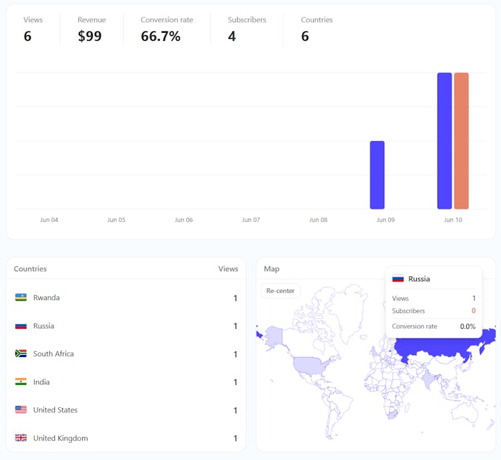Click the orange subscribers bar on Jun 10

pos(461,141)
